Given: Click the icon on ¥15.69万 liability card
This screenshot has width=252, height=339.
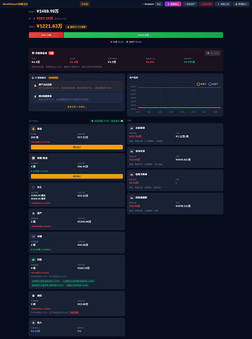Looking at the screenshot, I should click(x=131, y=151).
